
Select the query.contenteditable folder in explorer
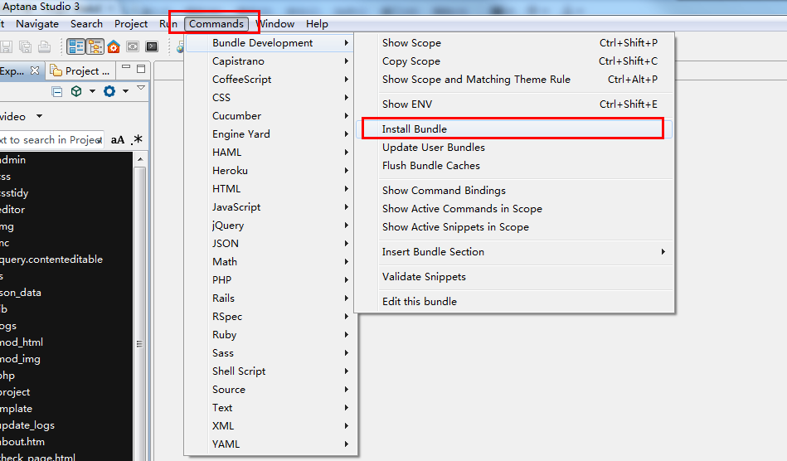[x=51, y=260]
